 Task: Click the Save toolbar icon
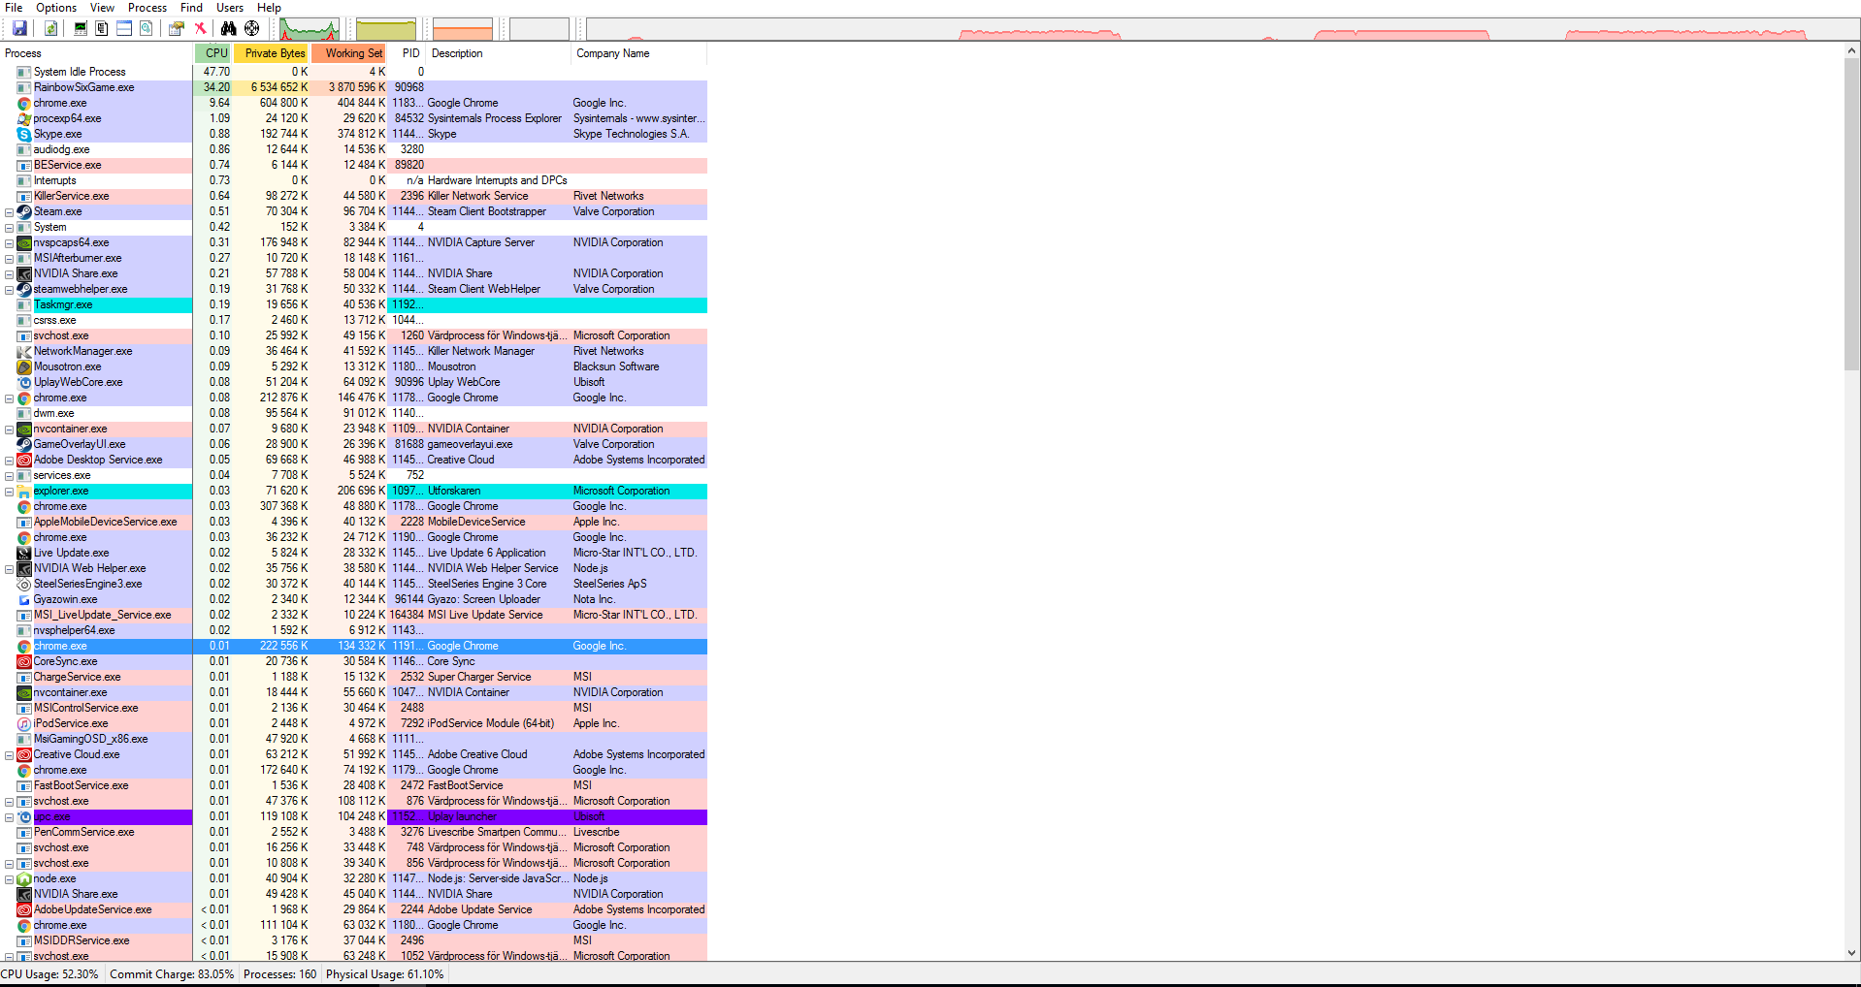19,28
